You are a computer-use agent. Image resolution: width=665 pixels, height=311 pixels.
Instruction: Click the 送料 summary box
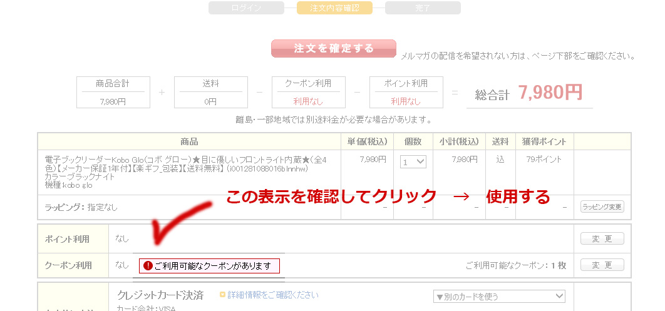pos(210,92)
